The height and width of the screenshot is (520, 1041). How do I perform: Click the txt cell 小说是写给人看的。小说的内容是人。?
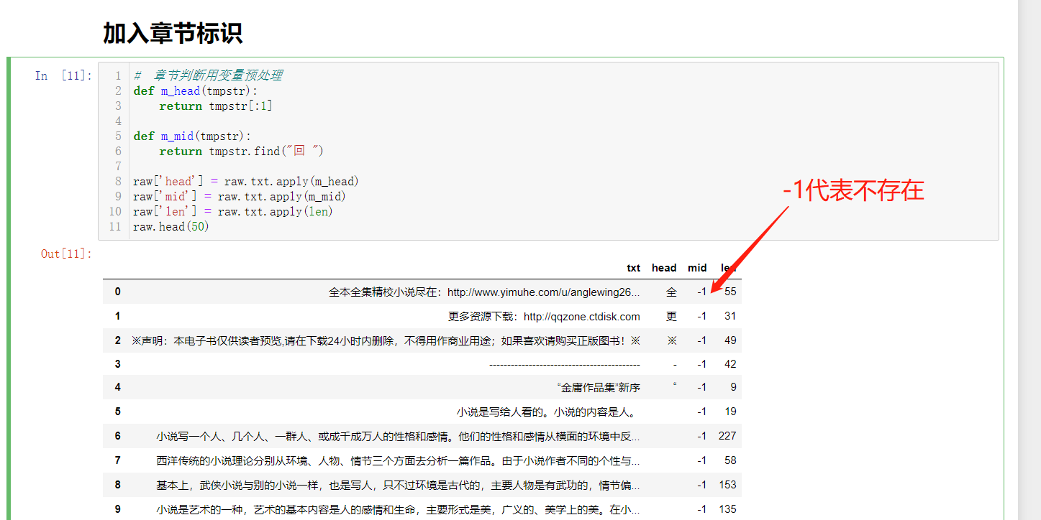tap(548, 412)
